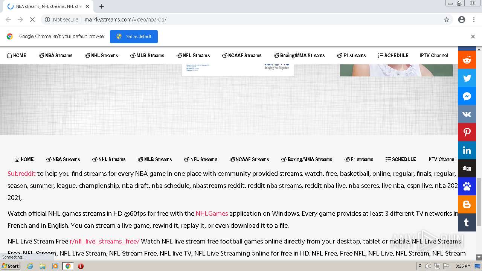482x271 pixels.
Task: Open the Windows Start menu
Action: pyautogui.click(x=10, y=266)
